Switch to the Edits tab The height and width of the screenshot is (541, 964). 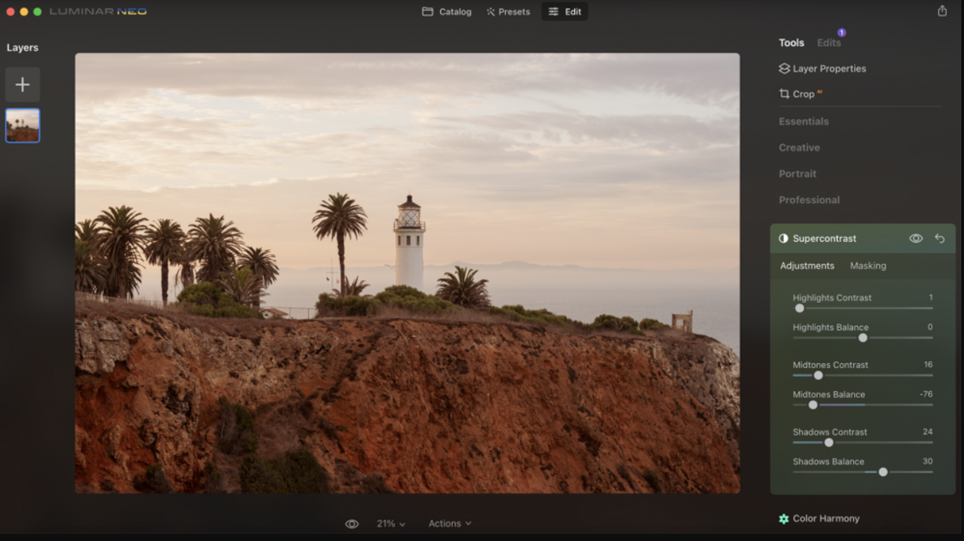click(829, 42)
